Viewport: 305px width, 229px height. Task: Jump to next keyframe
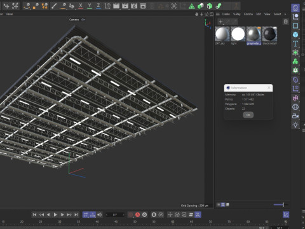pos(69,214)
